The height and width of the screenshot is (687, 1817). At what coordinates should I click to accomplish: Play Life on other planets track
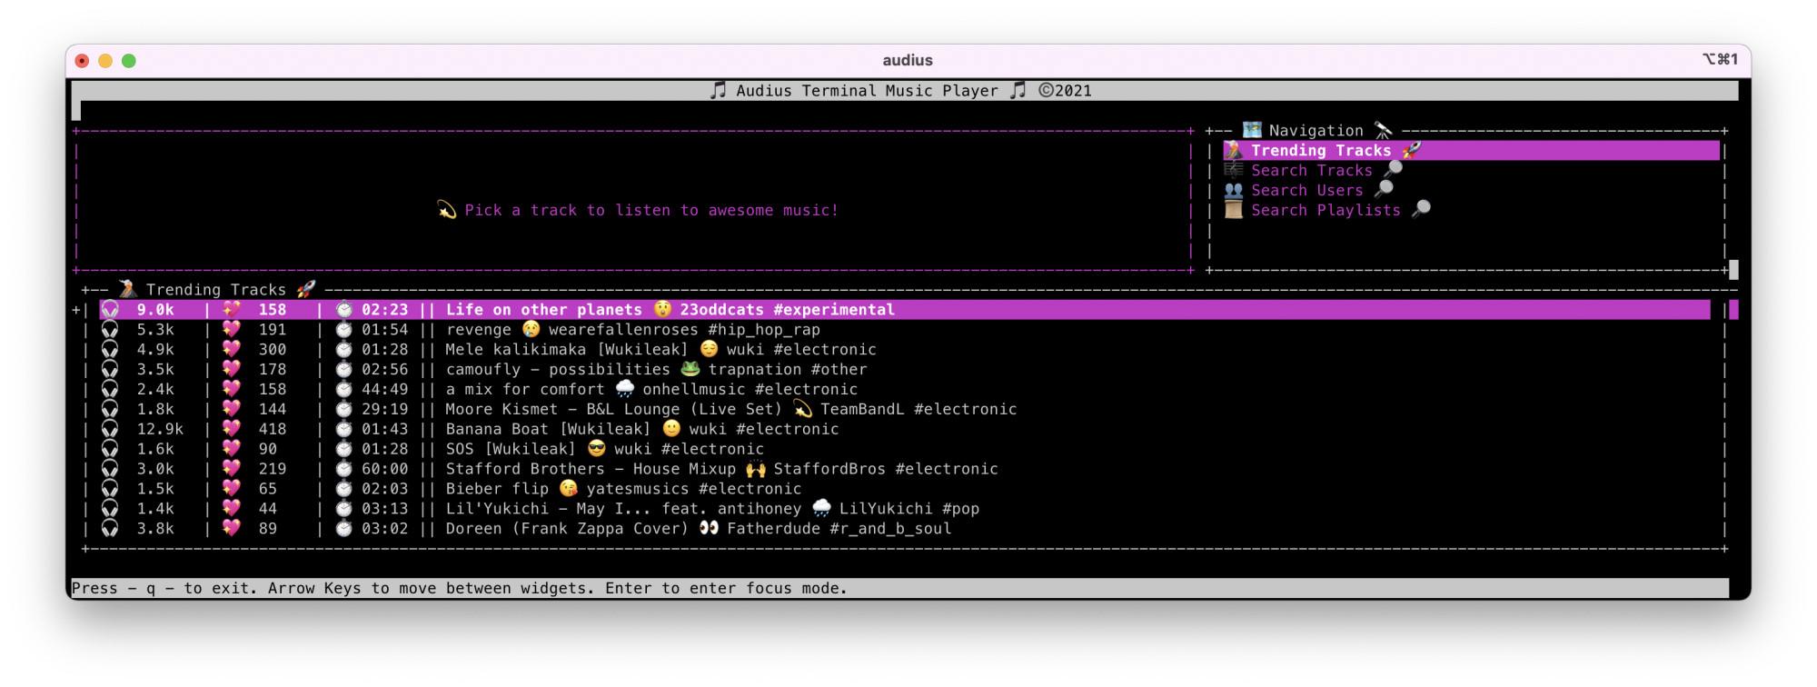[543, 310]
